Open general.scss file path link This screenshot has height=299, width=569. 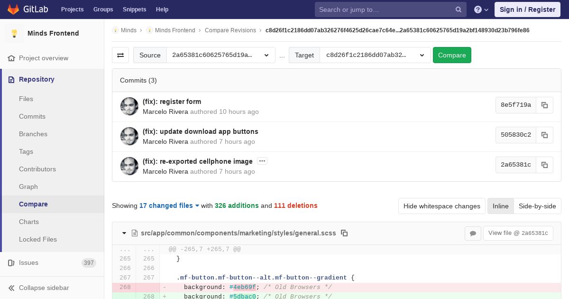click(x=239, y=233)
